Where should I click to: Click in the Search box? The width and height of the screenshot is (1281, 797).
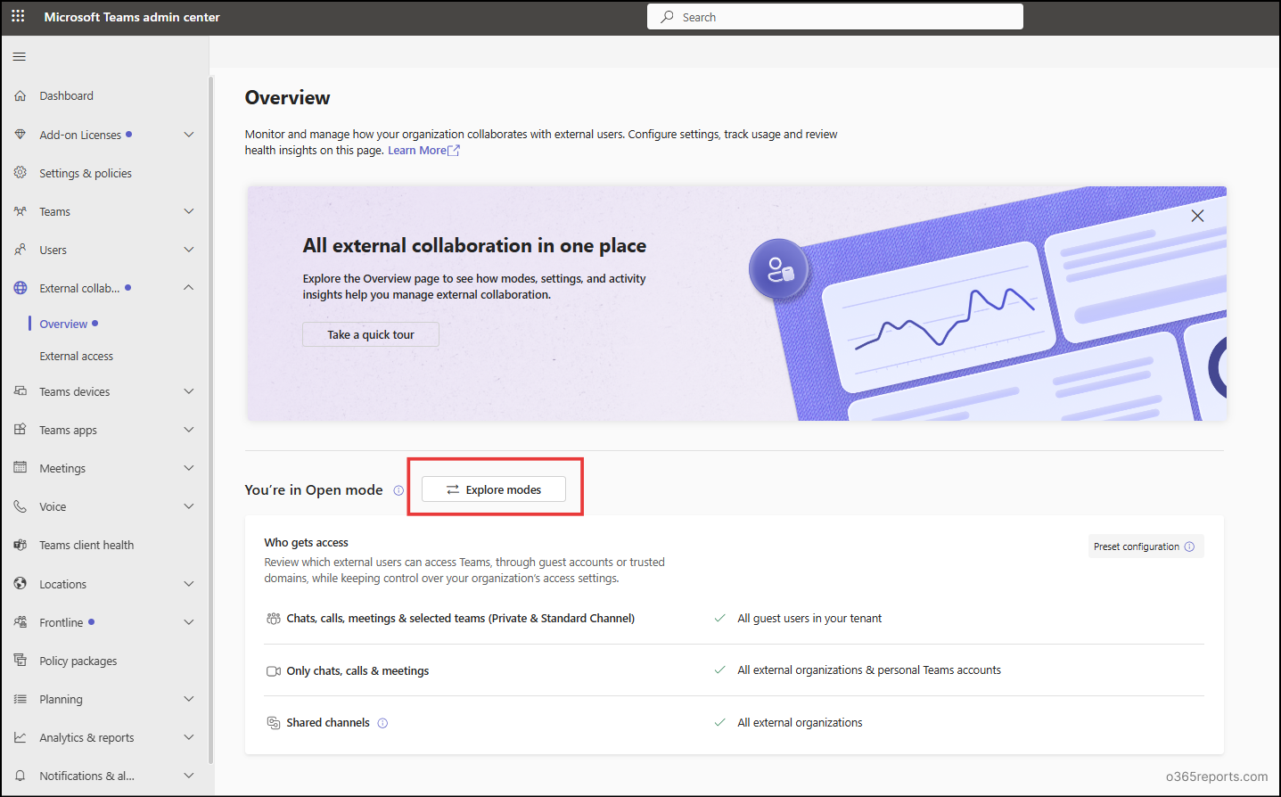point(835,17)
